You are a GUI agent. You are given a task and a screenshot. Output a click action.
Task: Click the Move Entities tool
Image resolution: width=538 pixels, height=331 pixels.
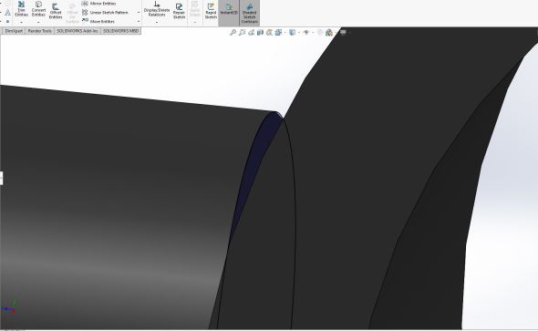tap(98, 21)
